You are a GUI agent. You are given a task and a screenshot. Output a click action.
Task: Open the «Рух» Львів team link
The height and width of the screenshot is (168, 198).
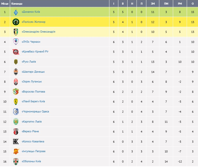tap(29, 62)
